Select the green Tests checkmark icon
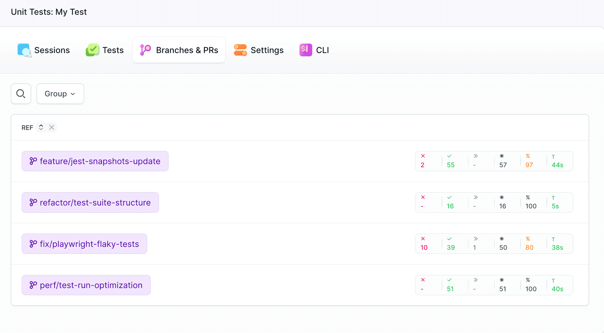Viewport: 604px width, 333px height. click(x=92, y=50)
